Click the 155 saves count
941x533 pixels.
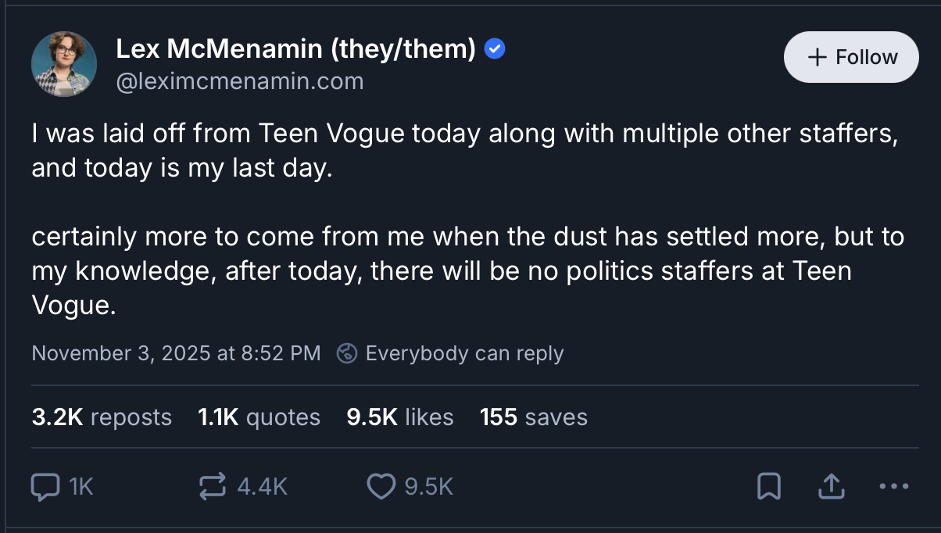534,417
